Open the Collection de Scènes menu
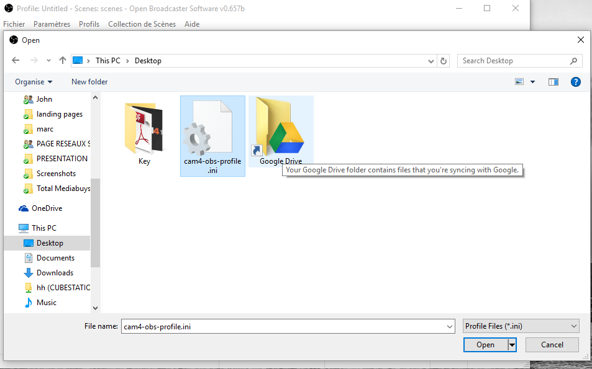This screenshot has width=592, height=369. pos(142,24)
